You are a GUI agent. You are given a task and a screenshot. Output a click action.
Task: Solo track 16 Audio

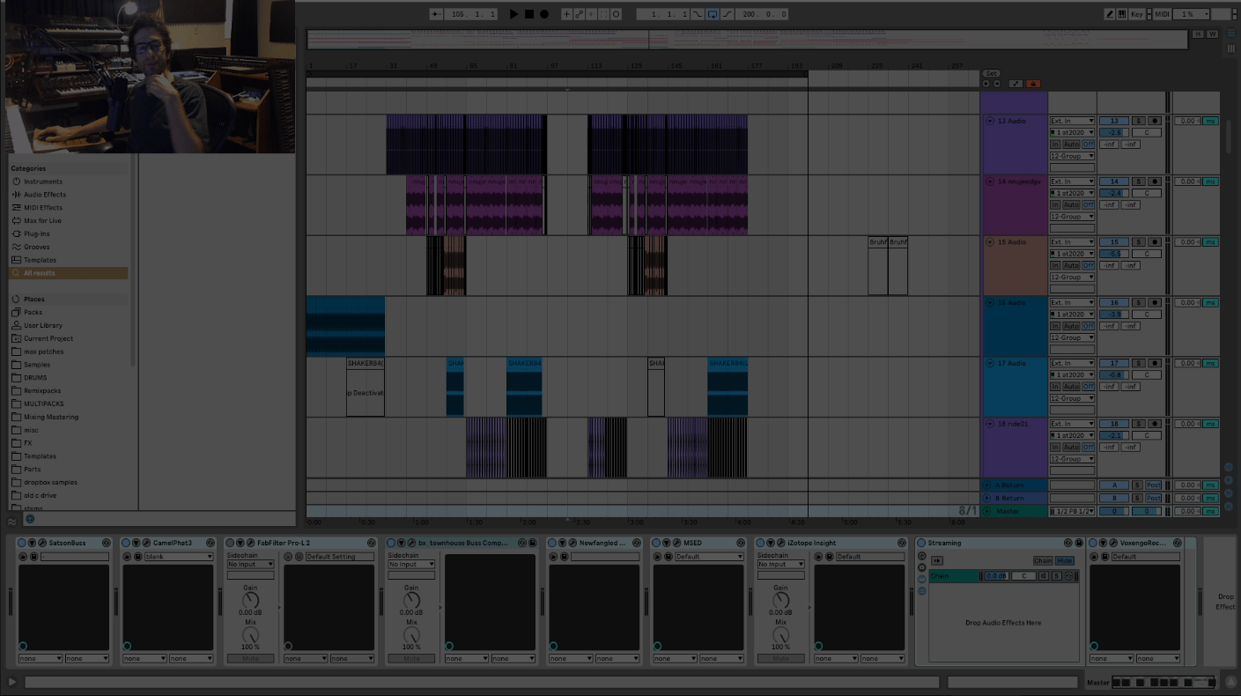click(1138, 302)
